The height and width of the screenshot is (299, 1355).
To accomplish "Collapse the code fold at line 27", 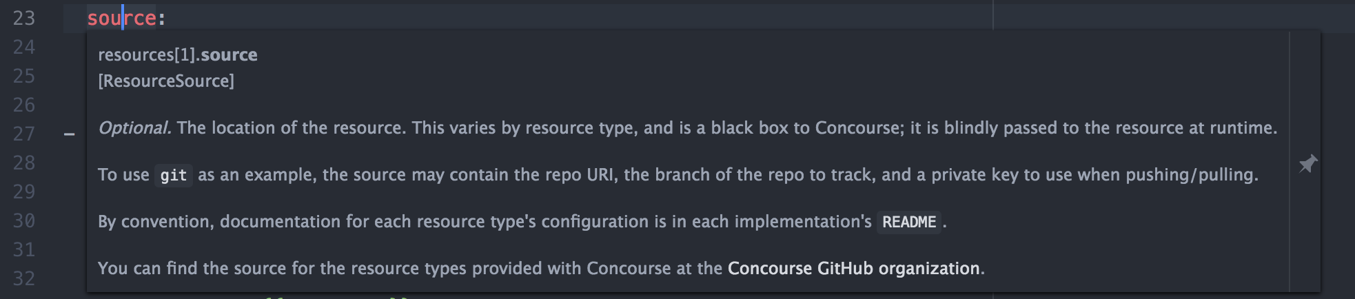I will 69,134.
